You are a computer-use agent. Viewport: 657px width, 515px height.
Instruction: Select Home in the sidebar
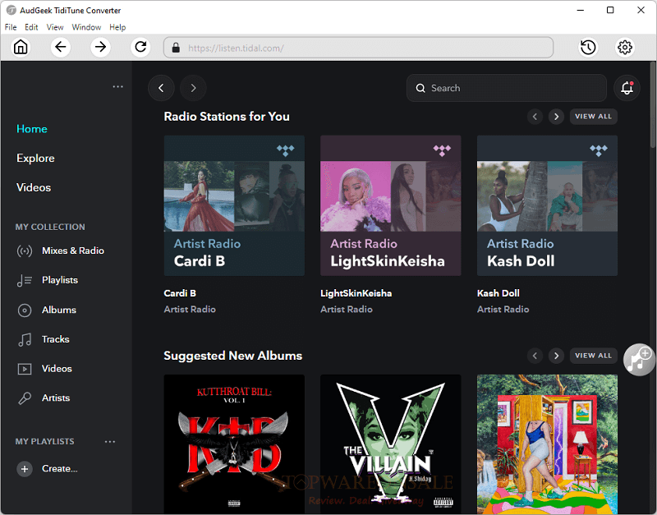click(x=32, y=129)
